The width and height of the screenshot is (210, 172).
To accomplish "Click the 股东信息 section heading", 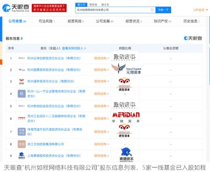I will 14,38.
